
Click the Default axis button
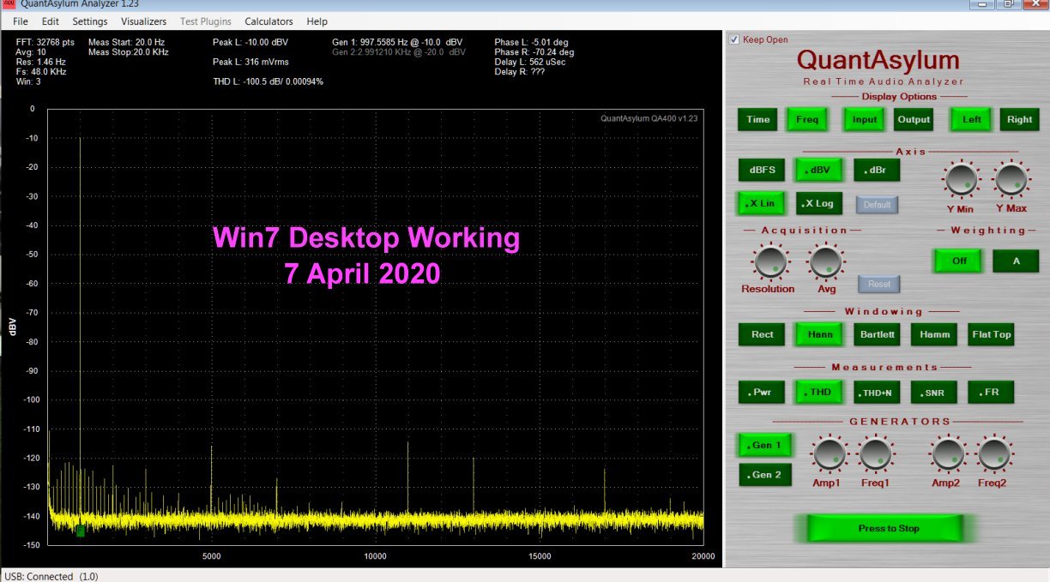pos(877,205)
